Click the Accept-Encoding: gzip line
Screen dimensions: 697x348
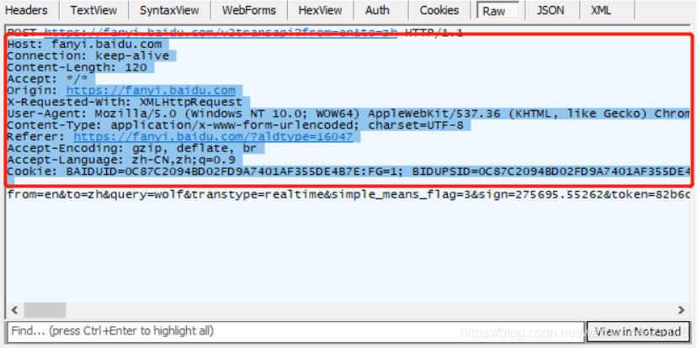click(x=132, y=148)
